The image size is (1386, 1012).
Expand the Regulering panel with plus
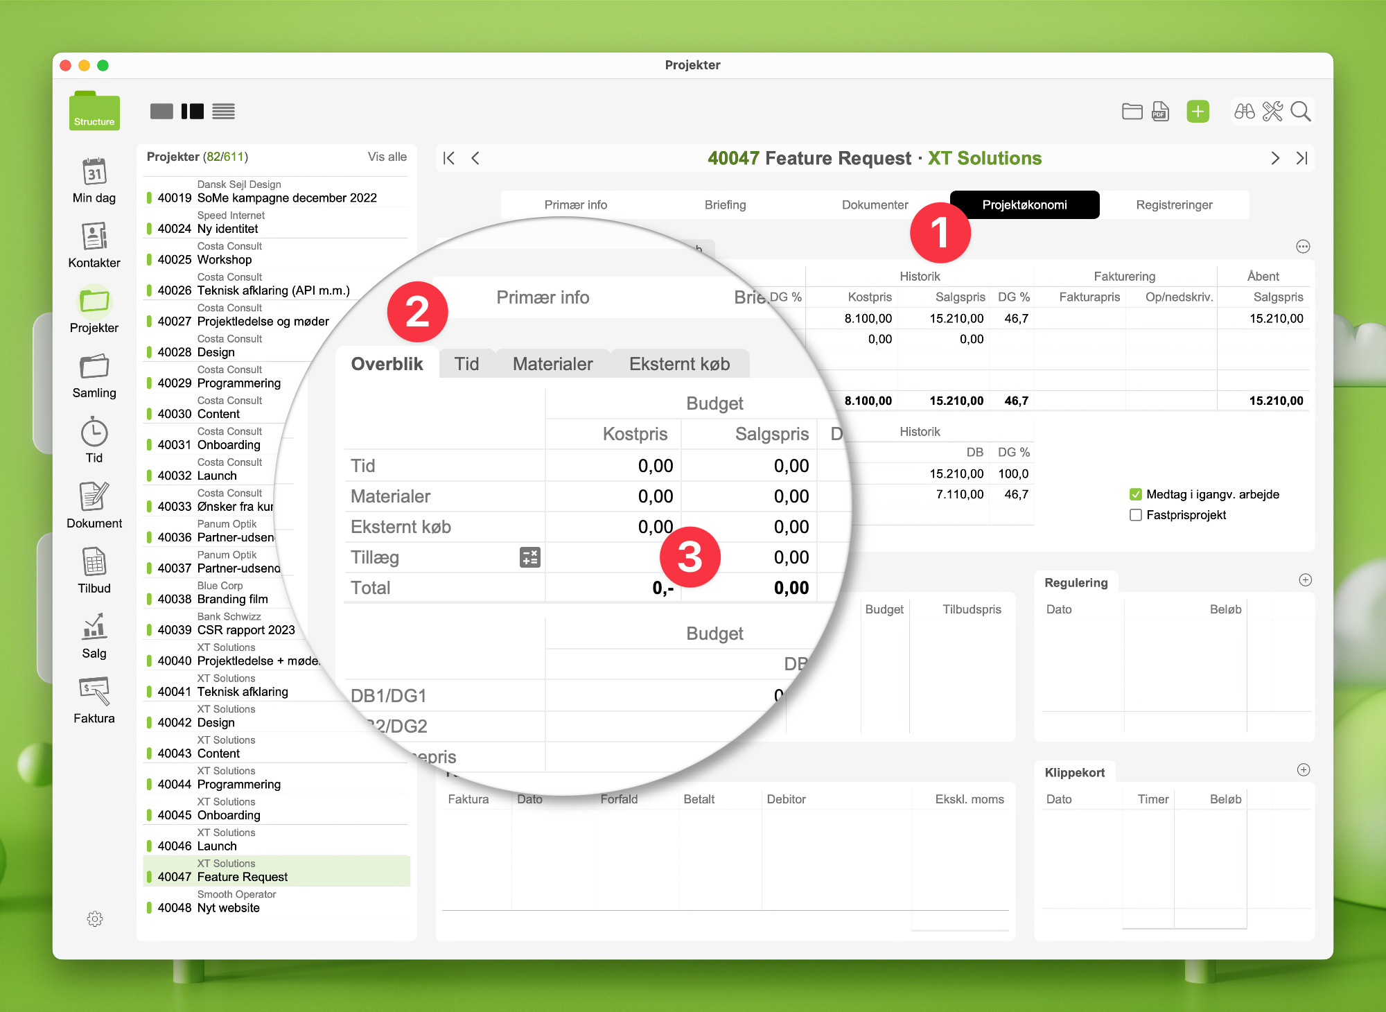coord(1305,580)
